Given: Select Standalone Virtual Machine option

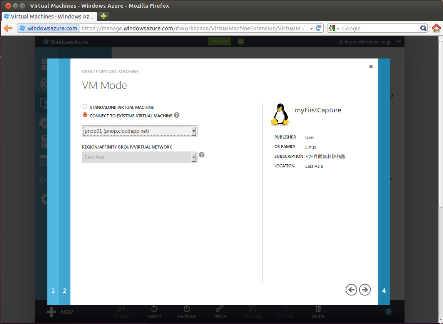Looking at the screenshot, I should click(x=85, y=107).
